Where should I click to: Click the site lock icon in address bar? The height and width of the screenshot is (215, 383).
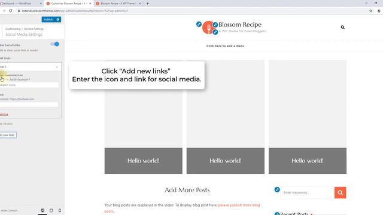tap(19, 11)
